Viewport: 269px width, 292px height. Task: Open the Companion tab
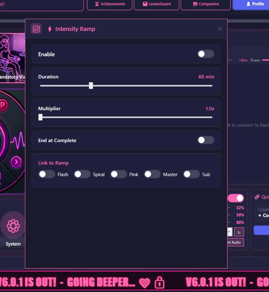[x=206, y=4]
